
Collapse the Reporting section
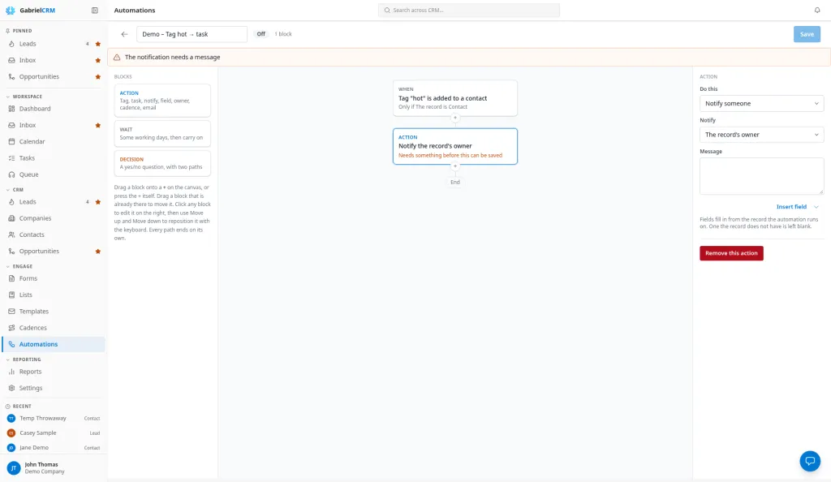point(7,359)
